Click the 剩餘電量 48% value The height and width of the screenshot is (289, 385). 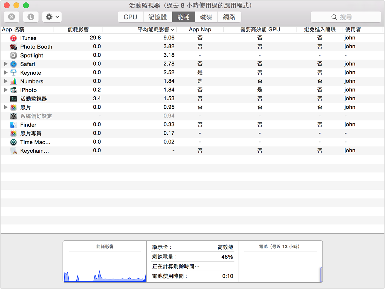point(227,257)
